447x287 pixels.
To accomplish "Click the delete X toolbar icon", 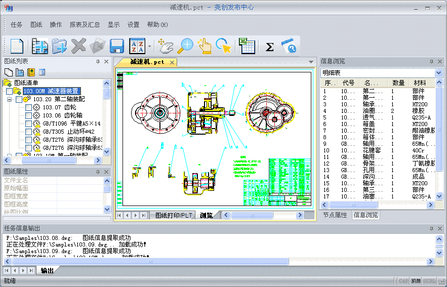I will tap(78, 46).
